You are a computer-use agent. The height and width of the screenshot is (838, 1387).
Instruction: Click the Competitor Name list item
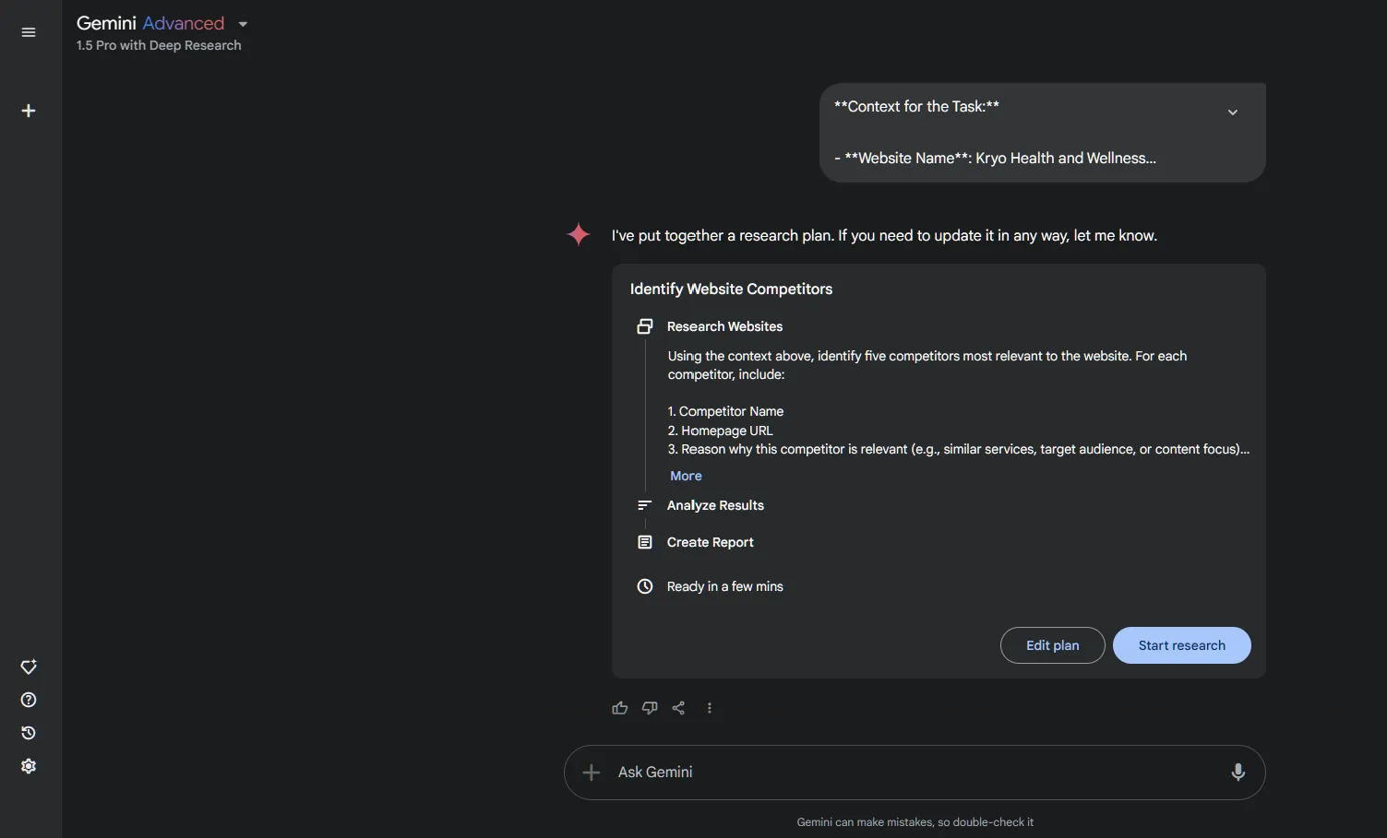(725, 411)
